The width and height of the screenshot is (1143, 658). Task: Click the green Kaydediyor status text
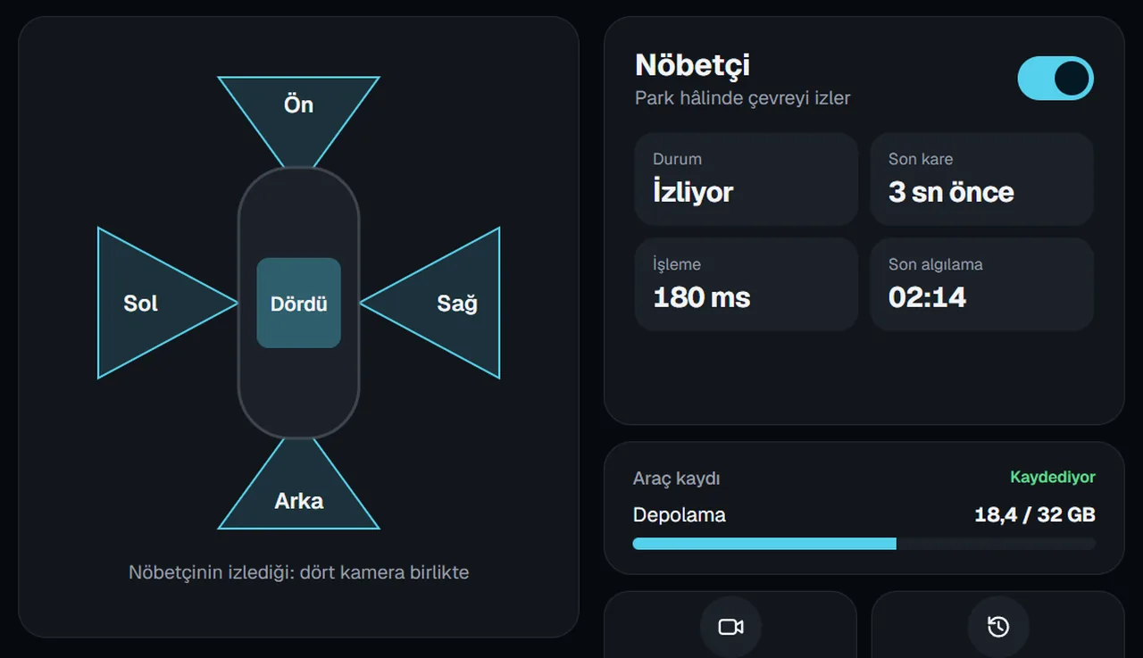pos(1053,478)
